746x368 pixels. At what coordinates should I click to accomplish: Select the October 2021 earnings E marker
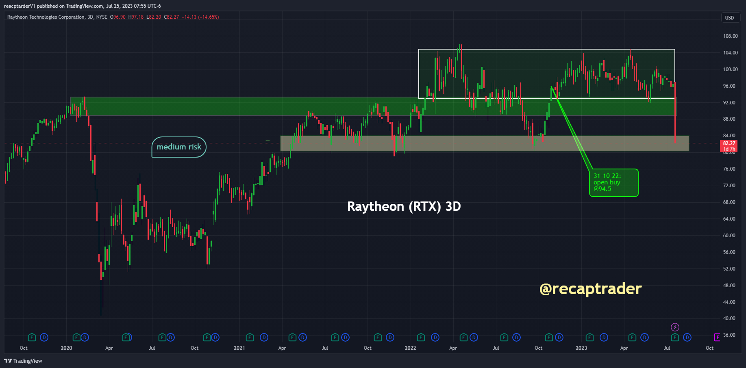pyautogui.click(x=378, y=337)
